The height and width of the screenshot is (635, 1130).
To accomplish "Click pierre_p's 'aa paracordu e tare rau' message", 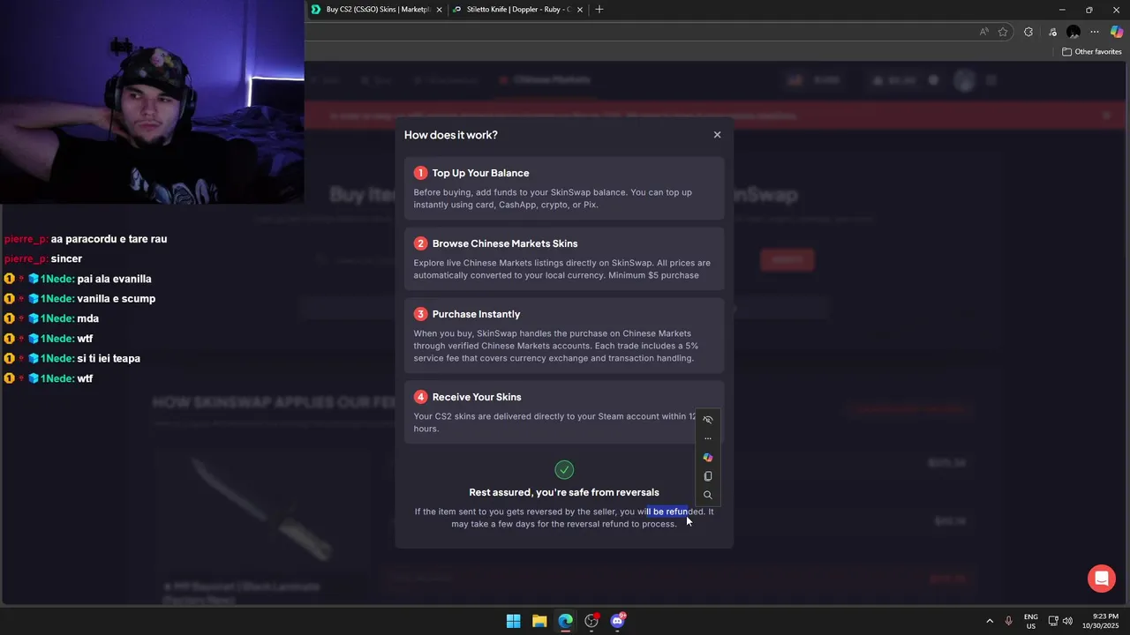I will pyautogui.click(x=109, y=239).
